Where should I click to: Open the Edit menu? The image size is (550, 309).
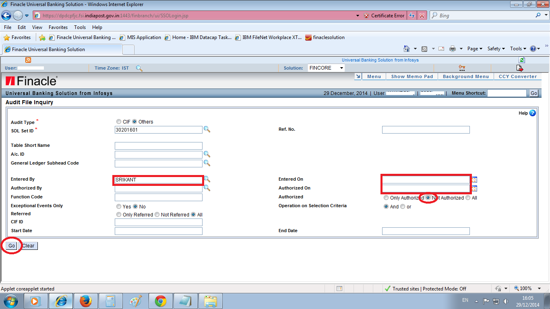(22, 27)
